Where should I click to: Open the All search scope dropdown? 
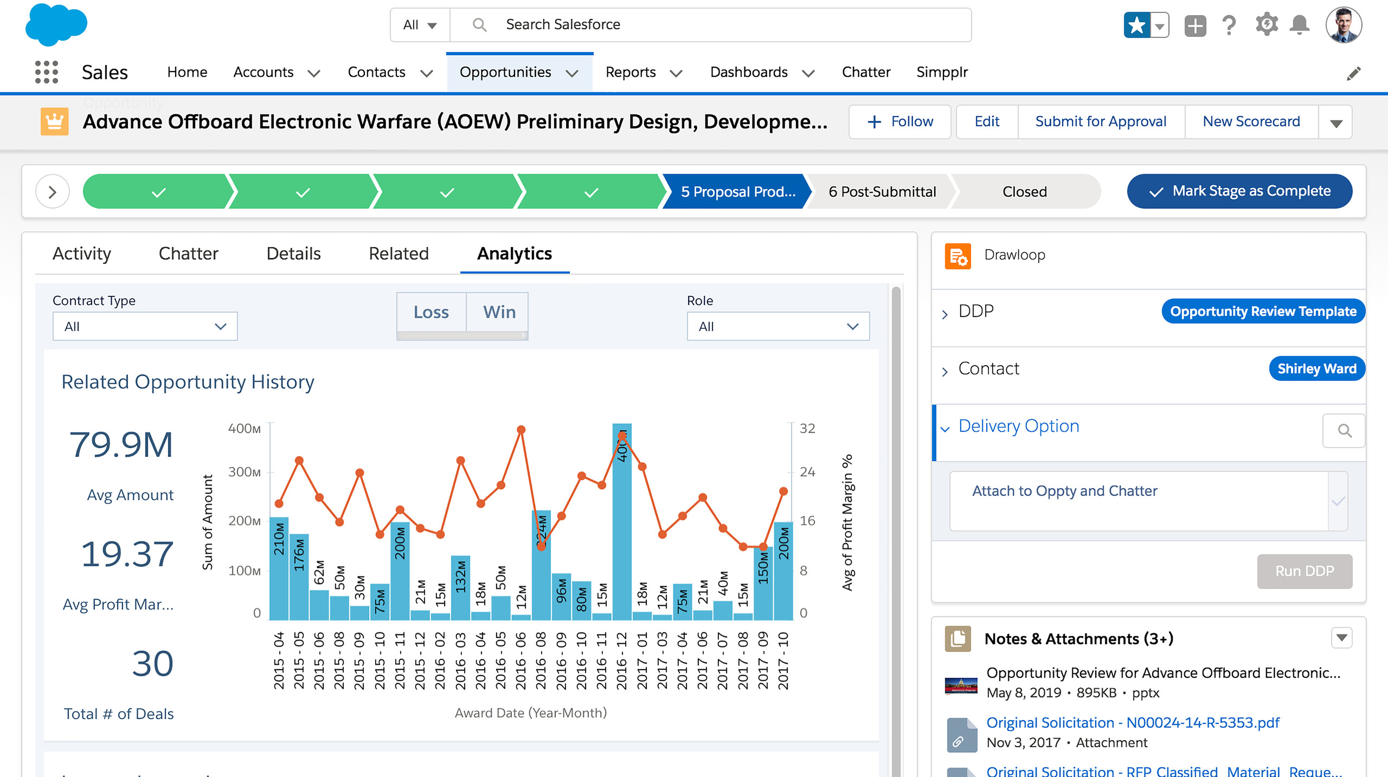420,25
